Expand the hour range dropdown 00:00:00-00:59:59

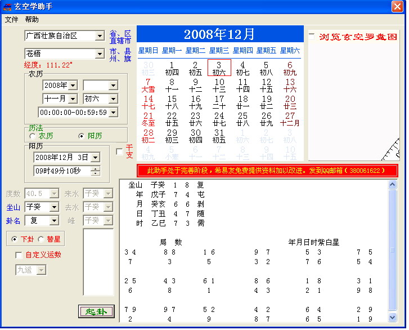[113, 113]
